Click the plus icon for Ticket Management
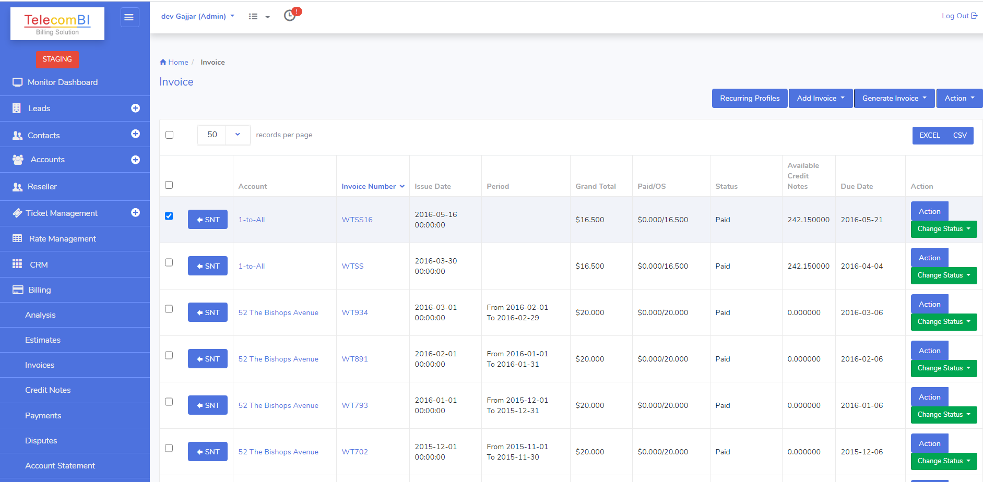Image resolution: width=983 pixels, height=482 pixels. tap(135, 212)
